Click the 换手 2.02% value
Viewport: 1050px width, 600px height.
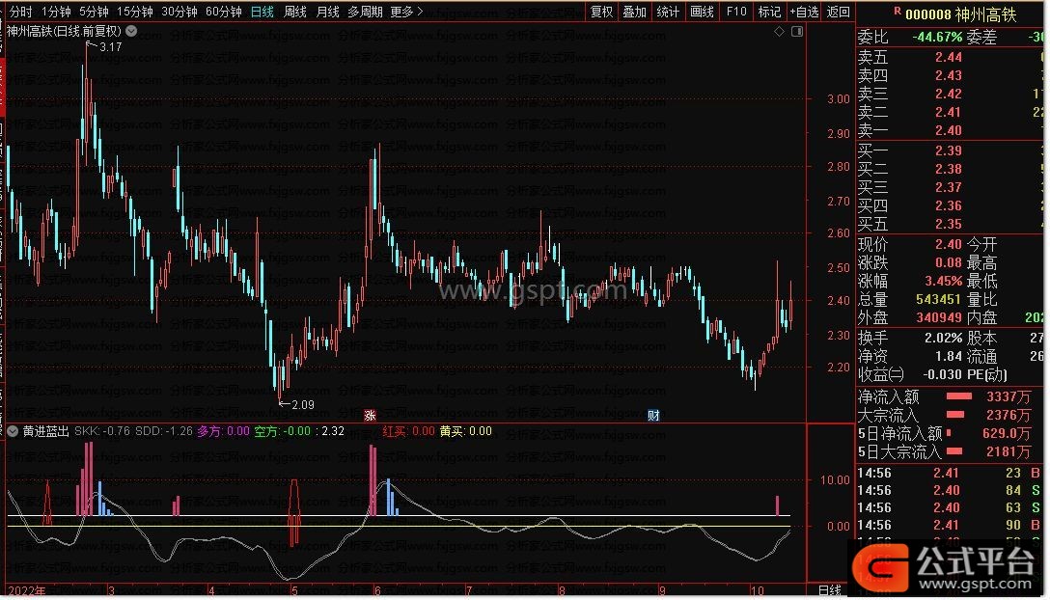[943, 339]
